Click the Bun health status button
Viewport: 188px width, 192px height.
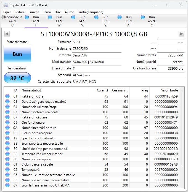click(17, 54)
